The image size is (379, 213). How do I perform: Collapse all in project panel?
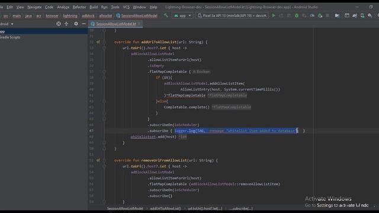click(x=66, y=24)
